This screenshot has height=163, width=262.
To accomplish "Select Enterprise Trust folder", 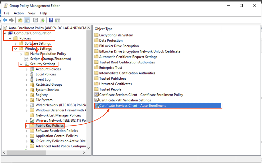I will pyautogui.click(x=111, y=68).
